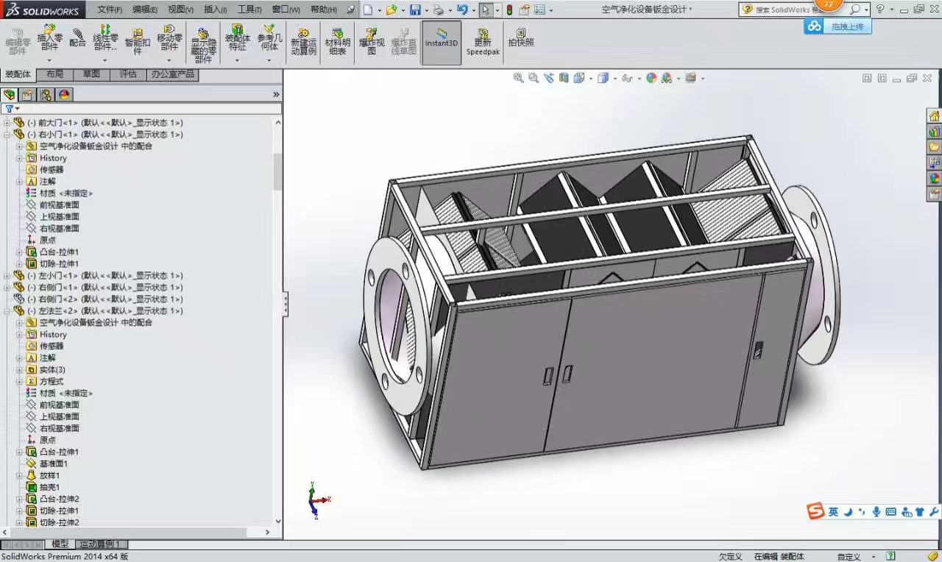Click the 拍快照 snapshot tool
Viewport: 942px width, 562px height.
(x=520, y=38)
